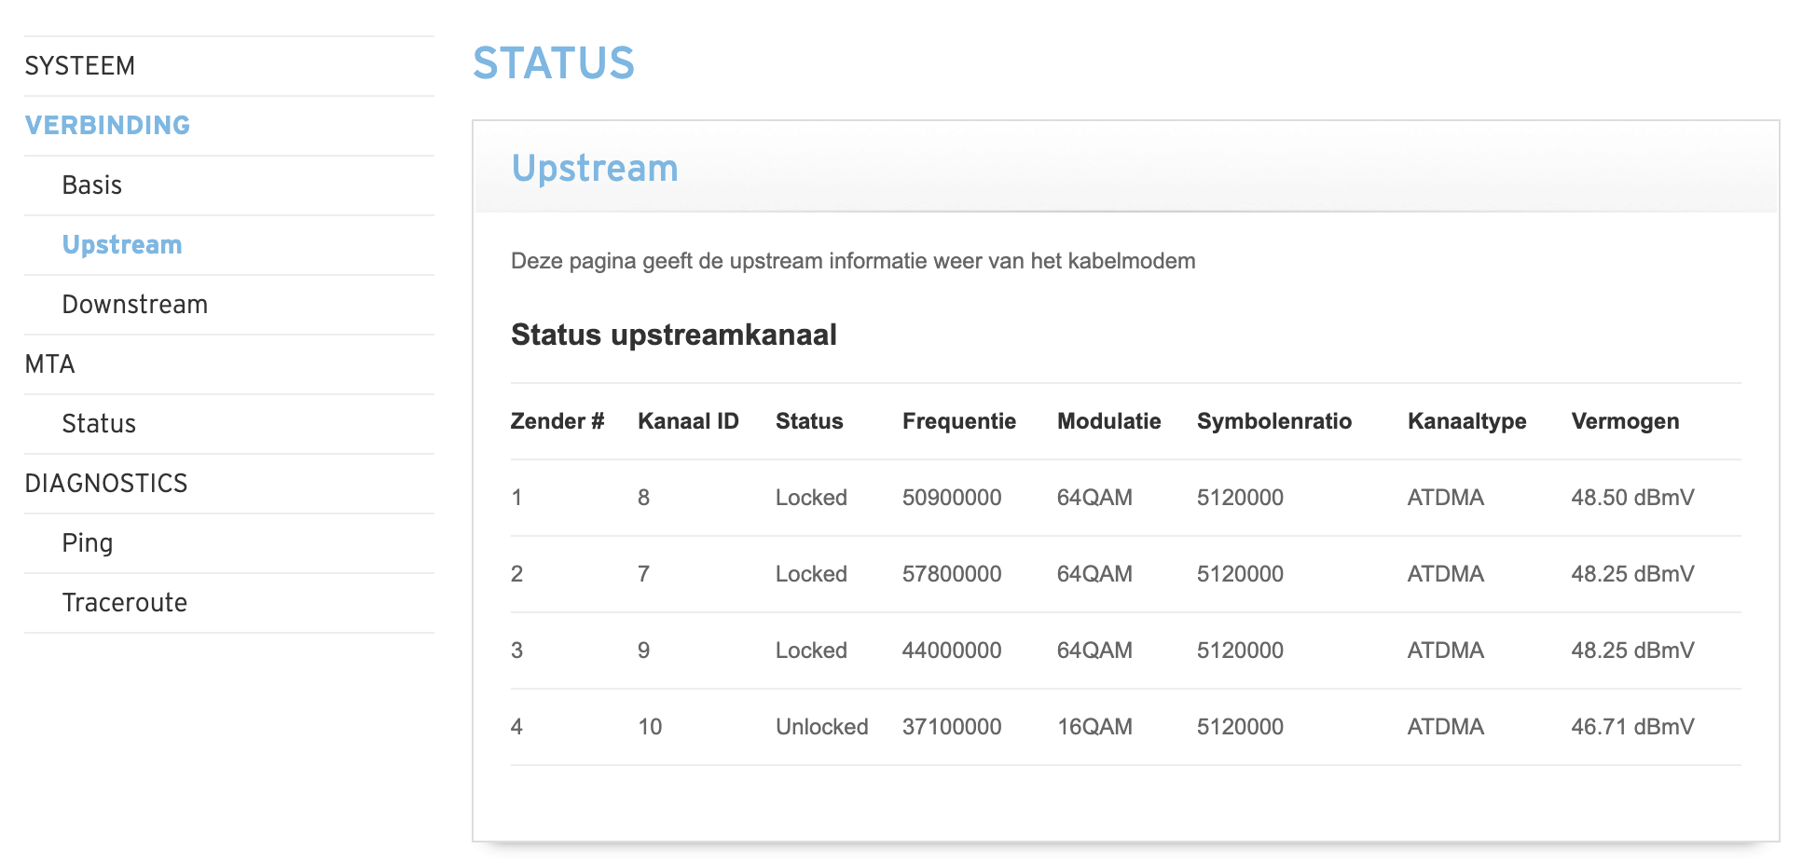Image resolution: width=1816 pixels, height=863 pixels.
Task: Click the Kanaal ID column header
Action: tap(688, 421)
